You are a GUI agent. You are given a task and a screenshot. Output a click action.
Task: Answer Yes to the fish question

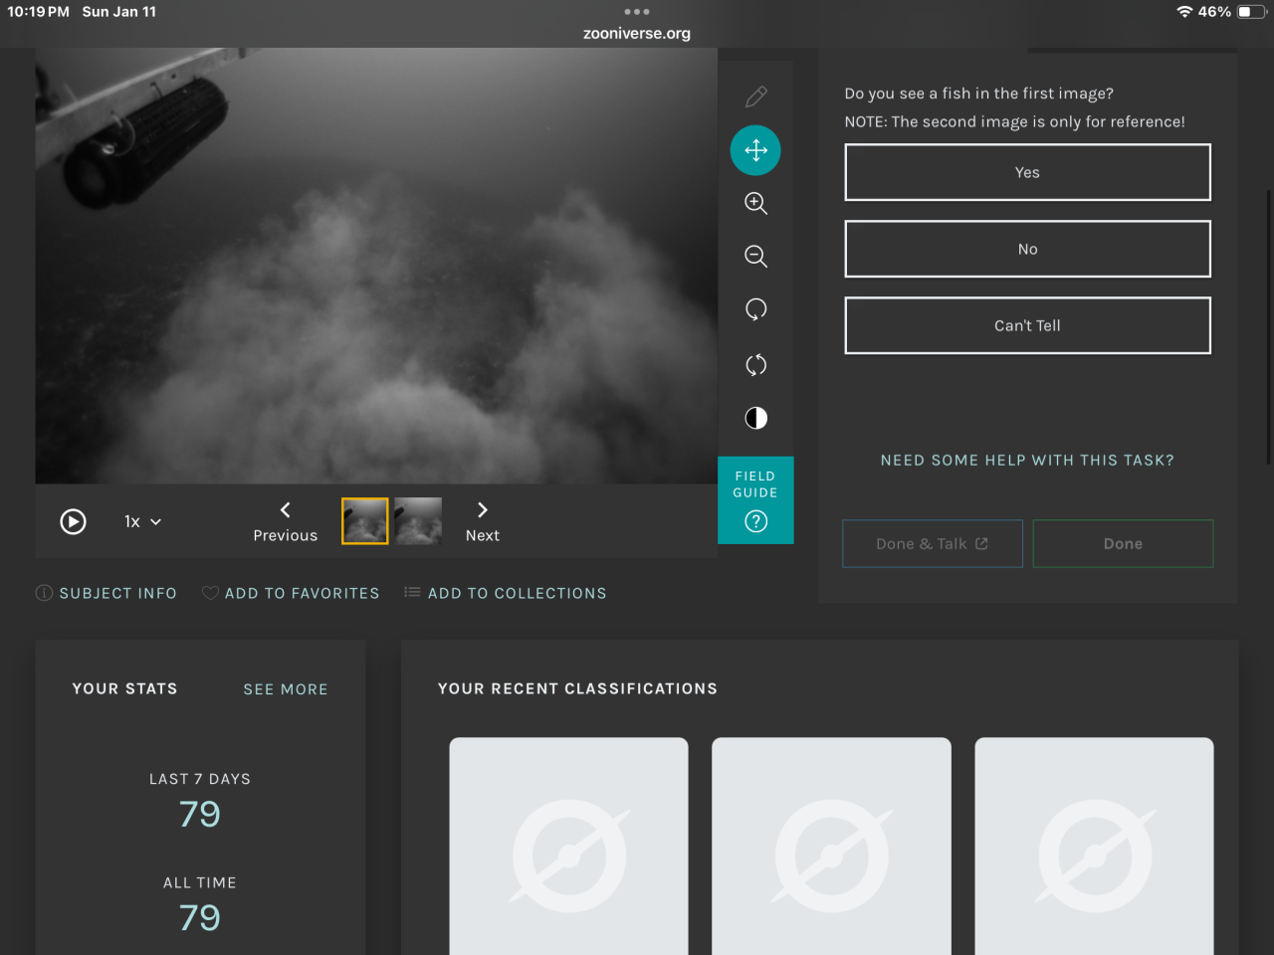pos(1027,172)
